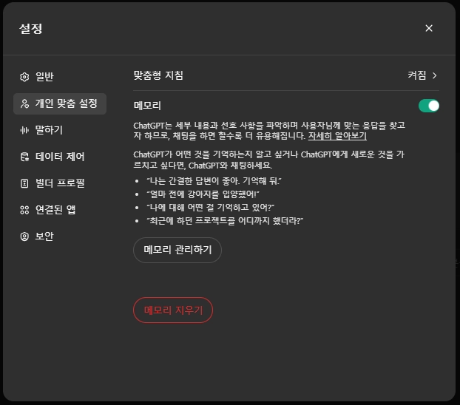This screenshot has height=405, width=460.
Task: Open the 보안 tab
Action: (60, 236)
